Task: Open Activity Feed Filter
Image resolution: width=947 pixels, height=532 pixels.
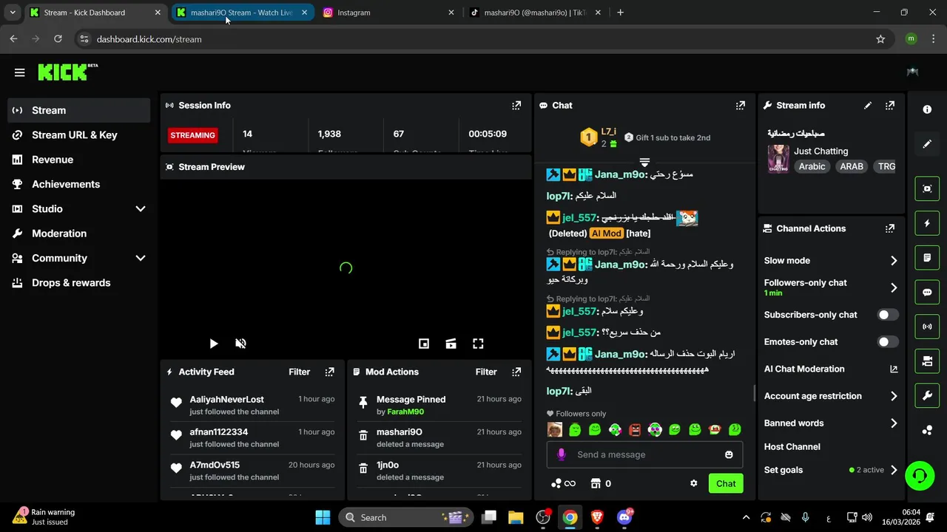Action: click(x=299, y=372)
